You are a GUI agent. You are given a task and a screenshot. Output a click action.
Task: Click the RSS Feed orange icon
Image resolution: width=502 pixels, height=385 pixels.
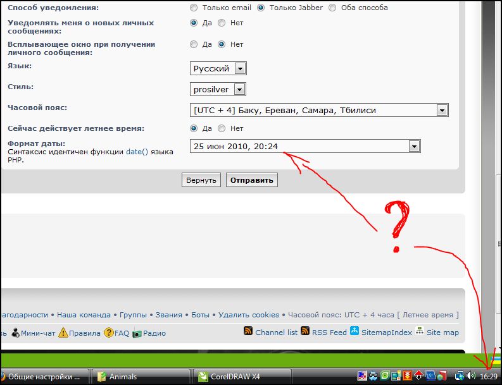click(305, 332)
